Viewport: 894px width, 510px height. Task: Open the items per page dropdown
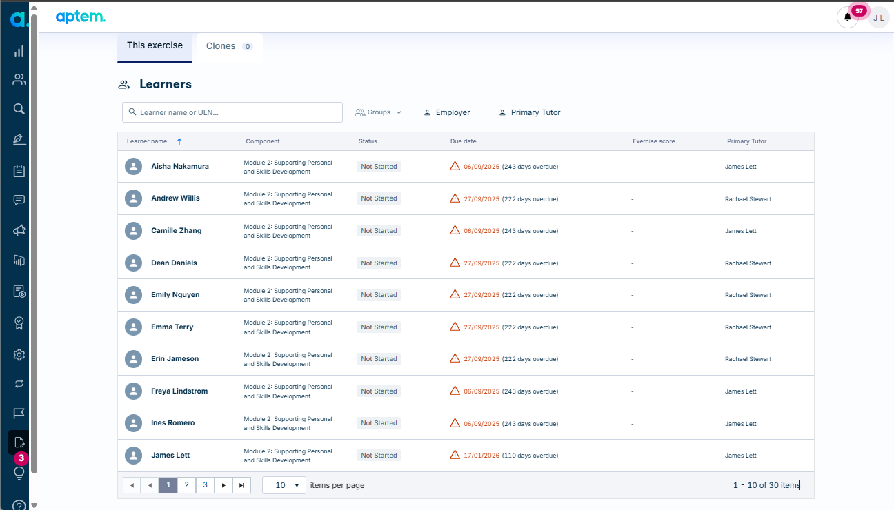[284, 485]
